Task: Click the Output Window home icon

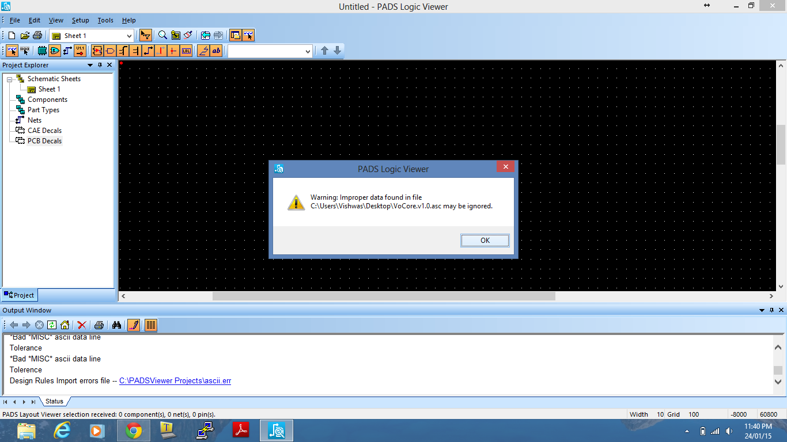Action: click(x=65, y=325)
